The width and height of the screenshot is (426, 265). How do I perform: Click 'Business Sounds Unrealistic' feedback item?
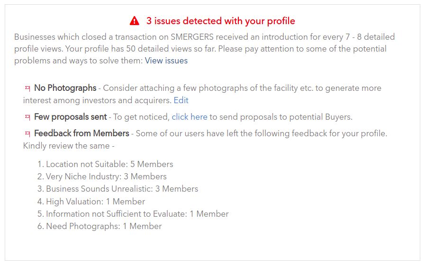(118, 189)
